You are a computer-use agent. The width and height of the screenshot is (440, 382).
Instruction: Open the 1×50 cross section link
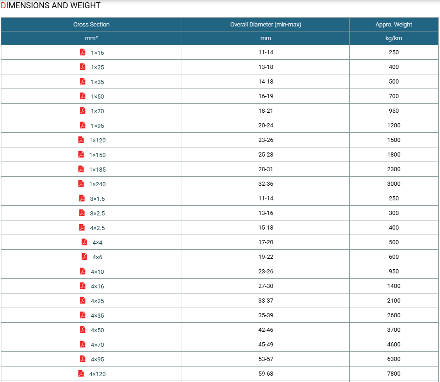[97, 97]
